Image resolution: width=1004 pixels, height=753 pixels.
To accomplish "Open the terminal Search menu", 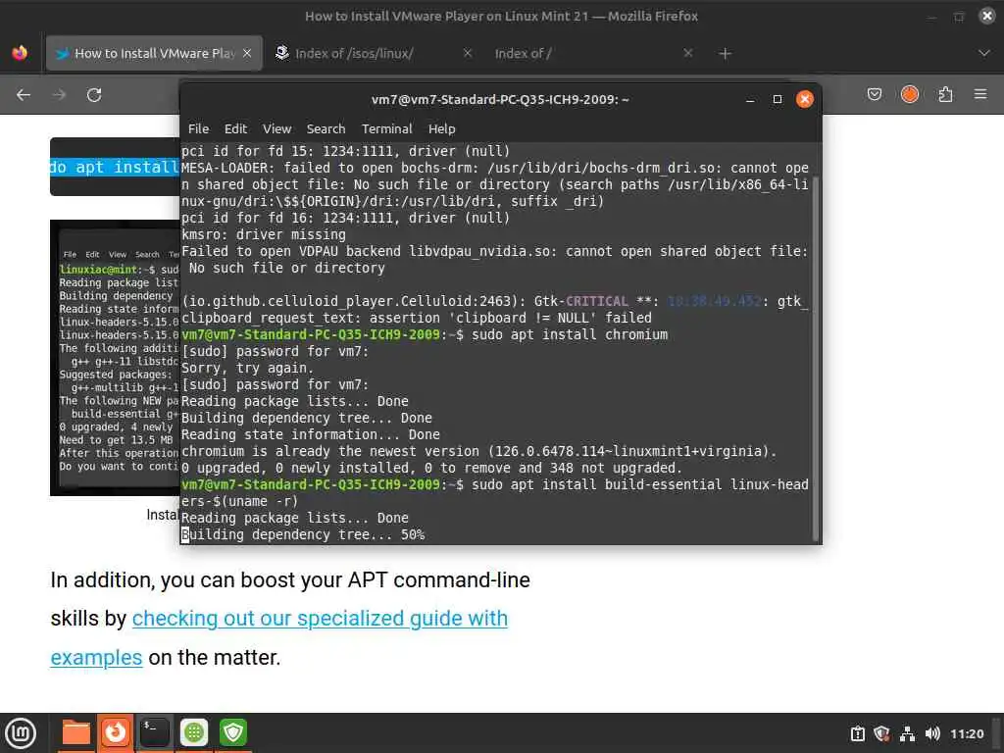I will [326, 128].
